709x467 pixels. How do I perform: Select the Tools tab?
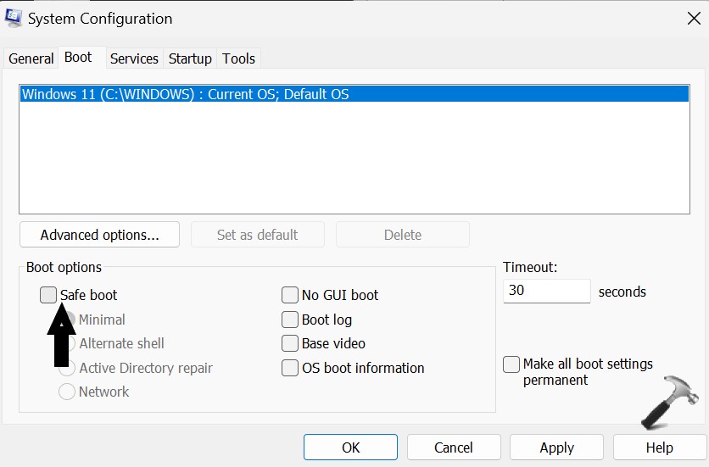click(x=238, y=58)
